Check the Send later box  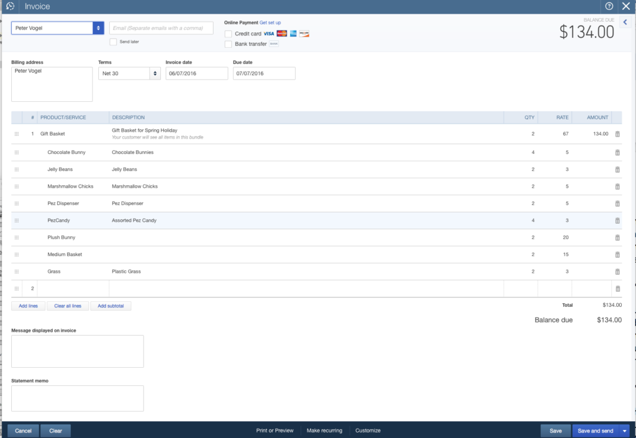point(113,42)
